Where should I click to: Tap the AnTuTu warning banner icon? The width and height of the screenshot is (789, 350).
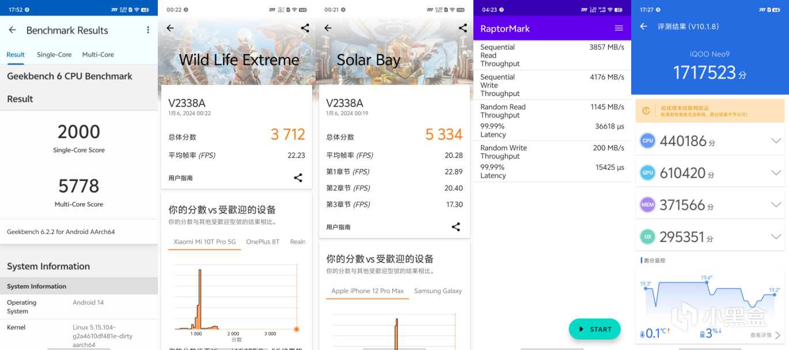pyautogui.click(x=646, y=110)
